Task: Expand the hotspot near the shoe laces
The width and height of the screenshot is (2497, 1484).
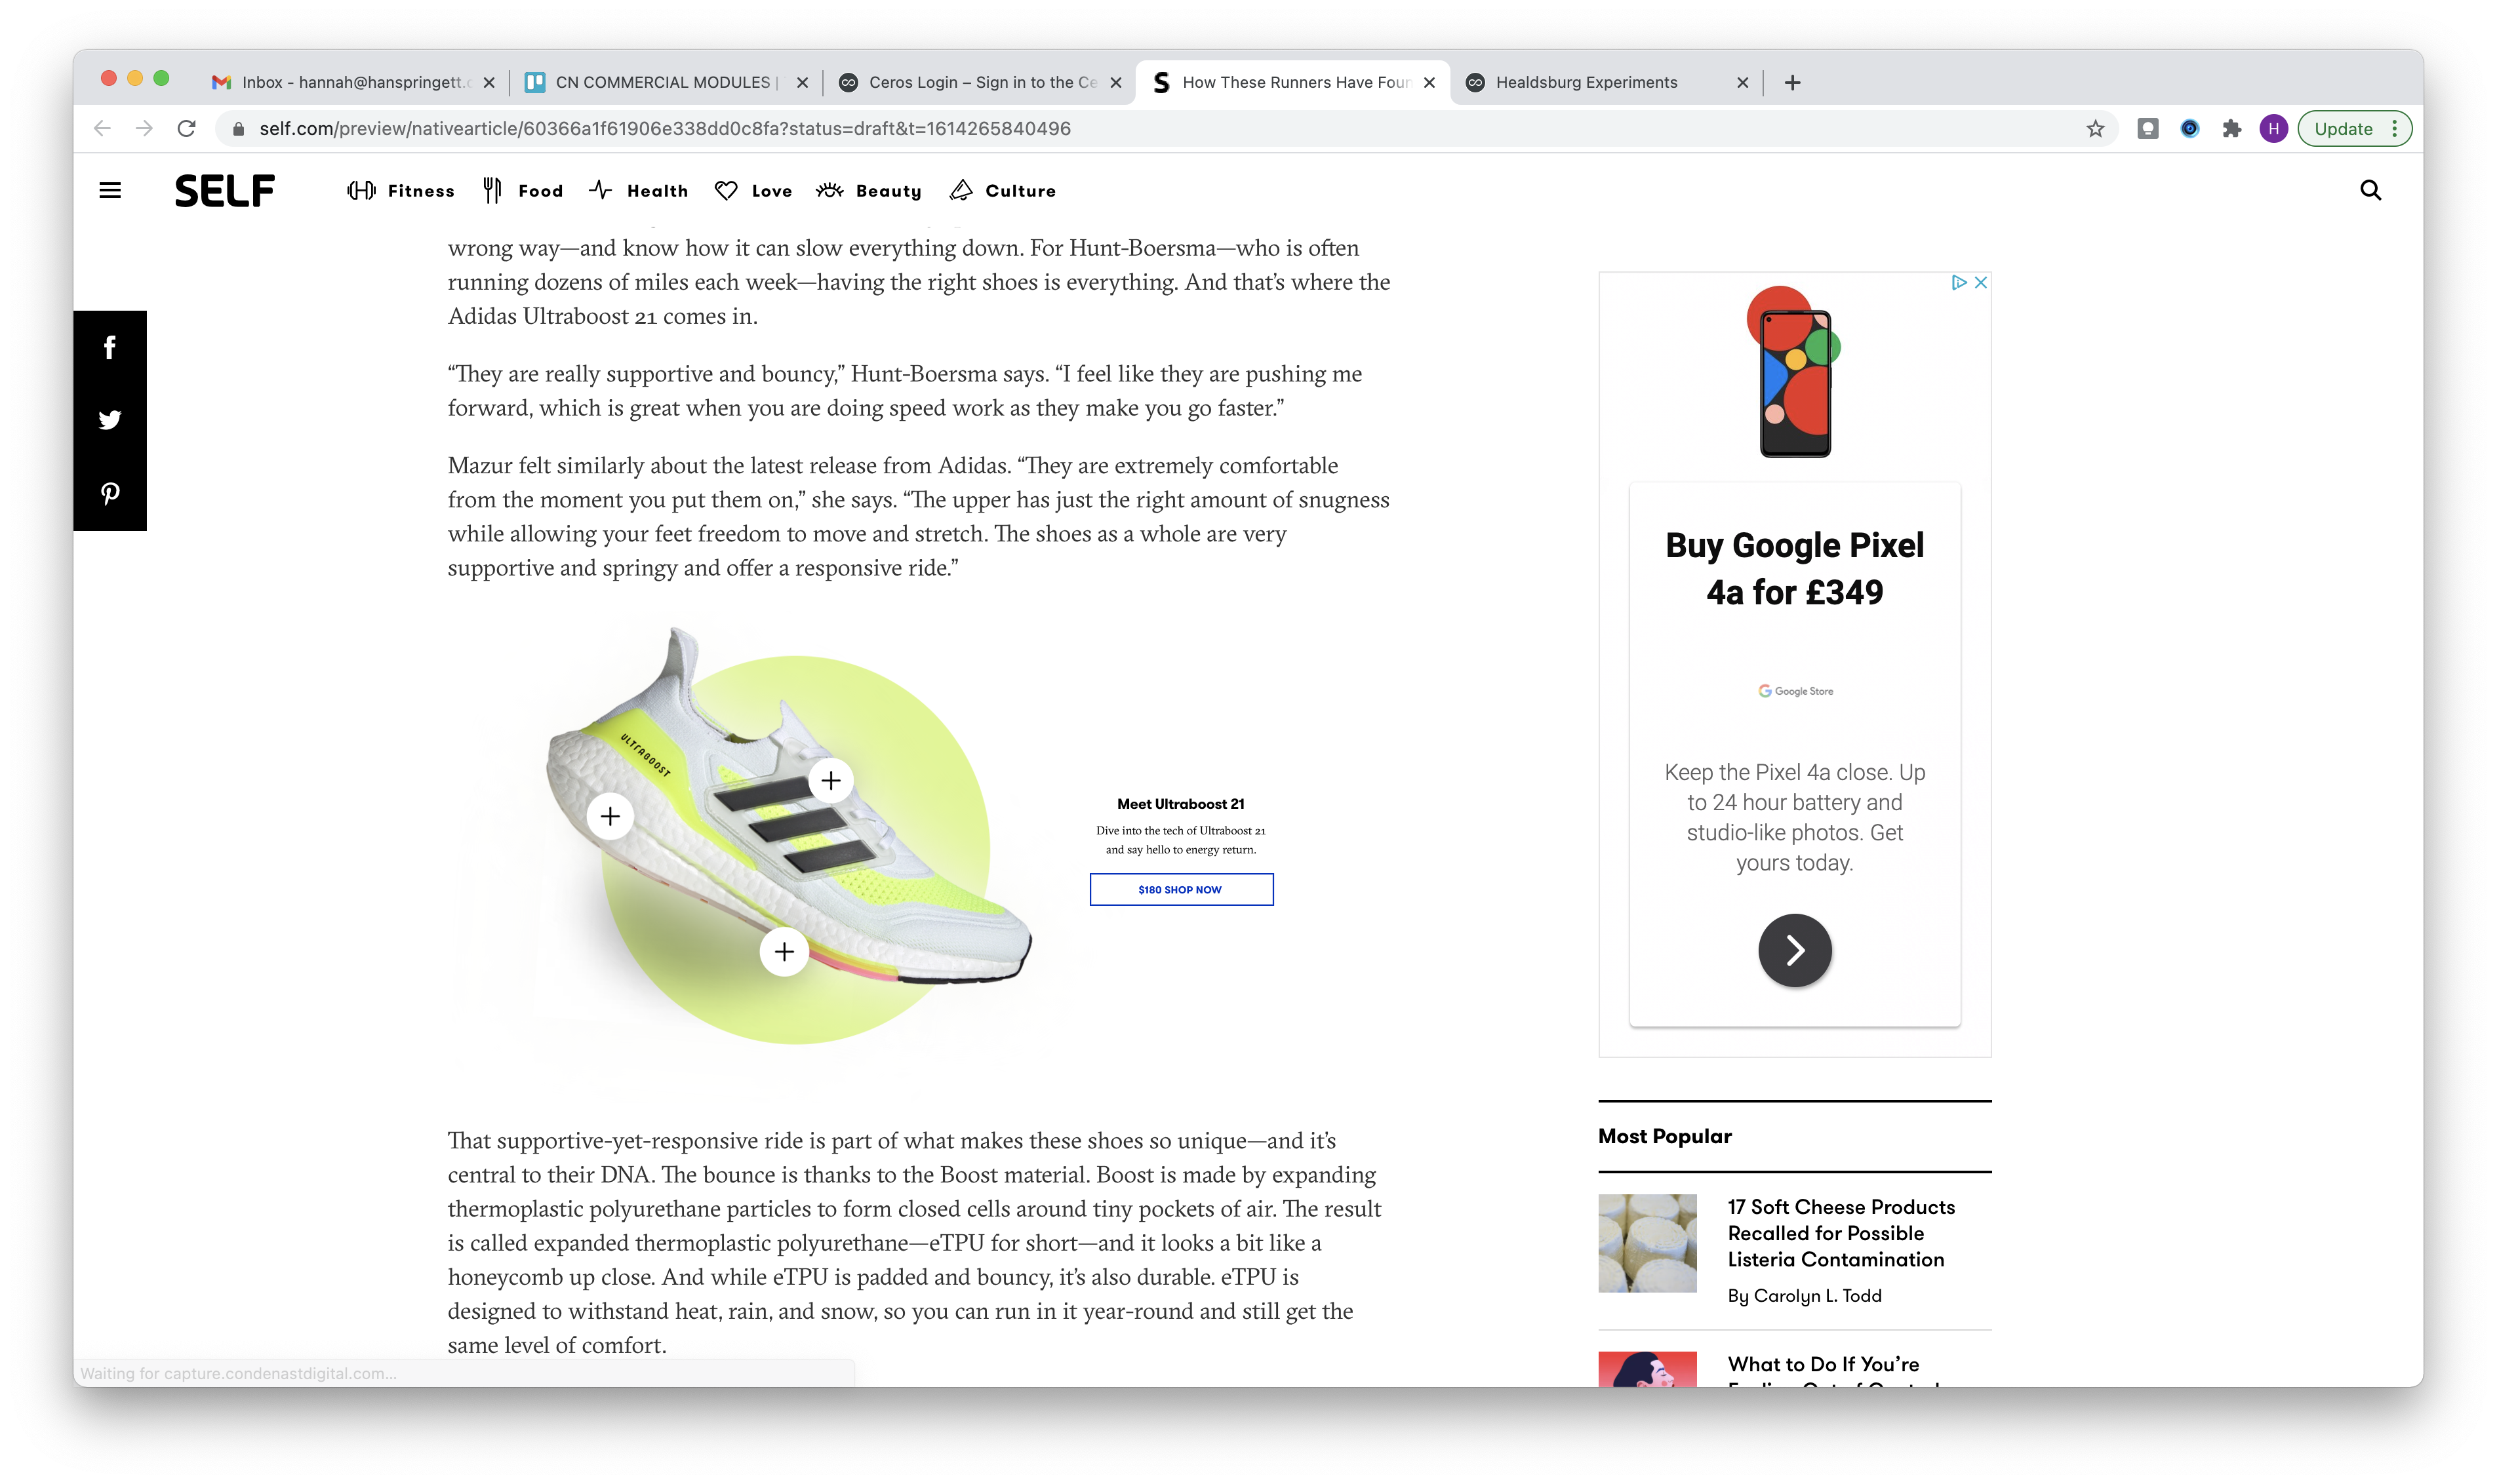Action: [x=830, y=780]
